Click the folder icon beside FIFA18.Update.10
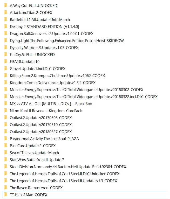 6,61
